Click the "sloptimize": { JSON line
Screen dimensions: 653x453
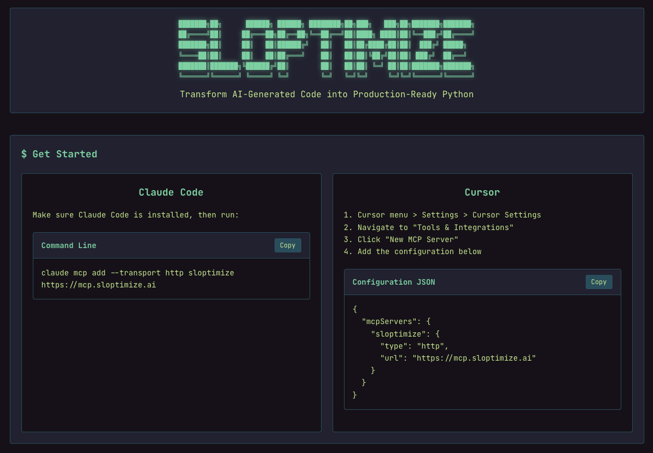405,334
